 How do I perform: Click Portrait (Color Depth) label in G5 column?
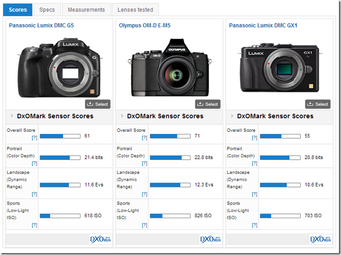[21, 152]
